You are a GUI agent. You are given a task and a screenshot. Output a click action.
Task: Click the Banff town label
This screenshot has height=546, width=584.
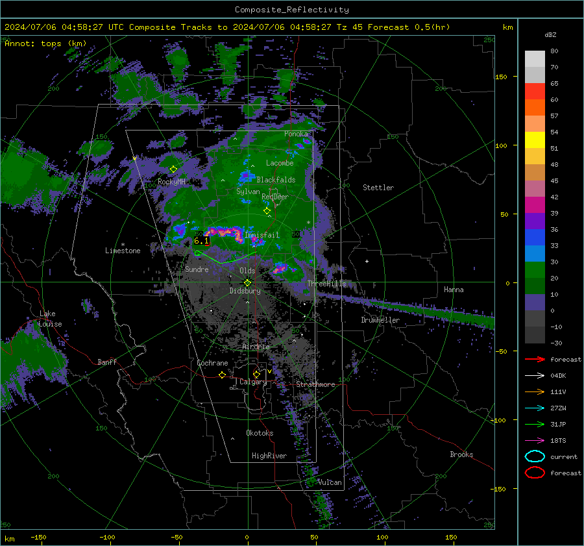pos(107,362)
